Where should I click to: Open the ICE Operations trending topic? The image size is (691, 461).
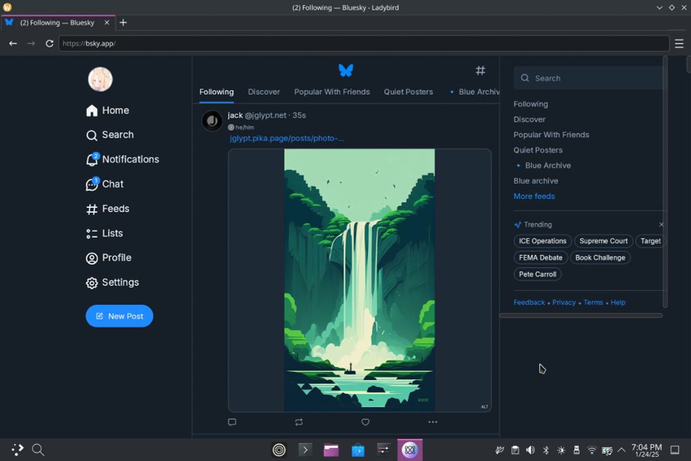pos(542,241)
